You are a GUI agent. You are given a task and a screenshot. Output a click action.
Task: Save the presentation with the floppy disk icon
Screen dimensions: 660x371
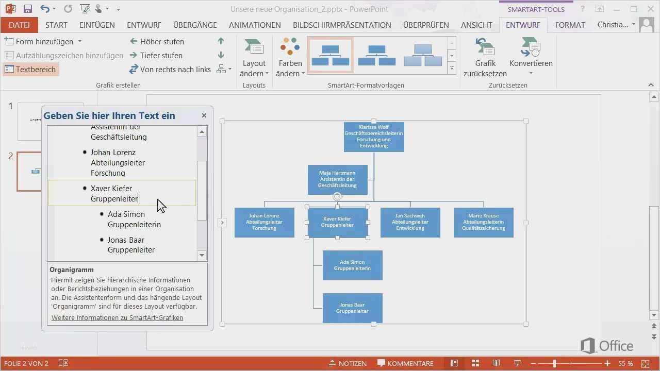click(x=28, y=9)
